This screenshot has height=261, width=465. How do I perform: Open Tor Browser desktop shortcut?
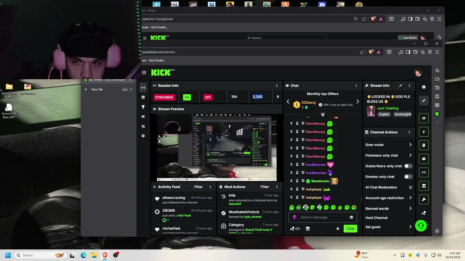[28, 90]
